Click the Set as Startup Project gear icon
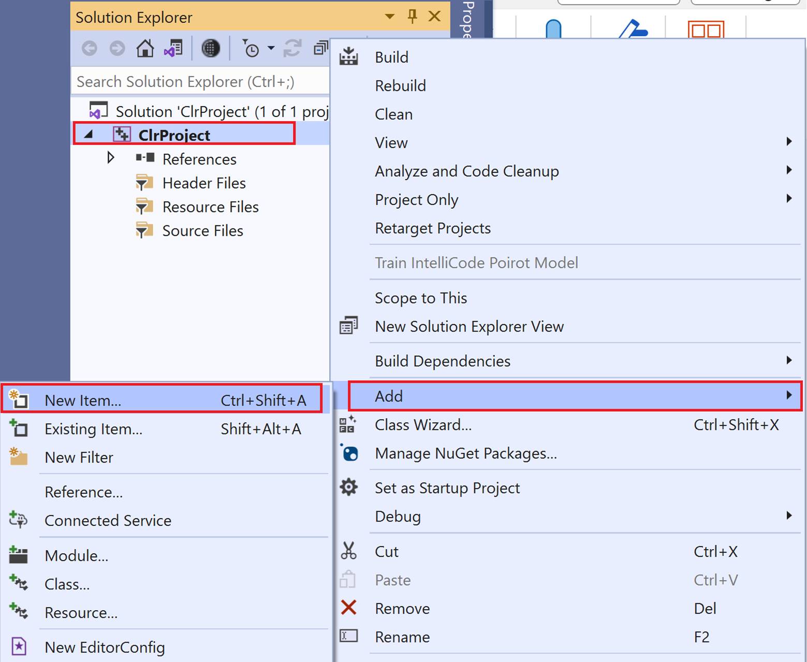Image resolution: width=807 pixels, height=662 pixels. 349,487
